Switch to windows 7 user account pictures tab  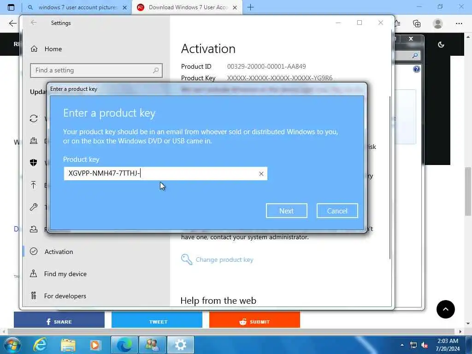pos(77,7)
